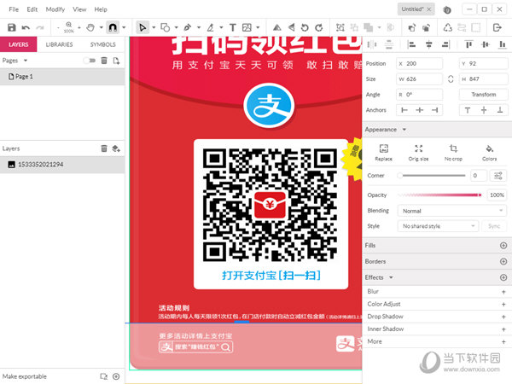This screenshot has width=512, height=384.
Task: Open the Modify menu
Action: pos(55,9)
